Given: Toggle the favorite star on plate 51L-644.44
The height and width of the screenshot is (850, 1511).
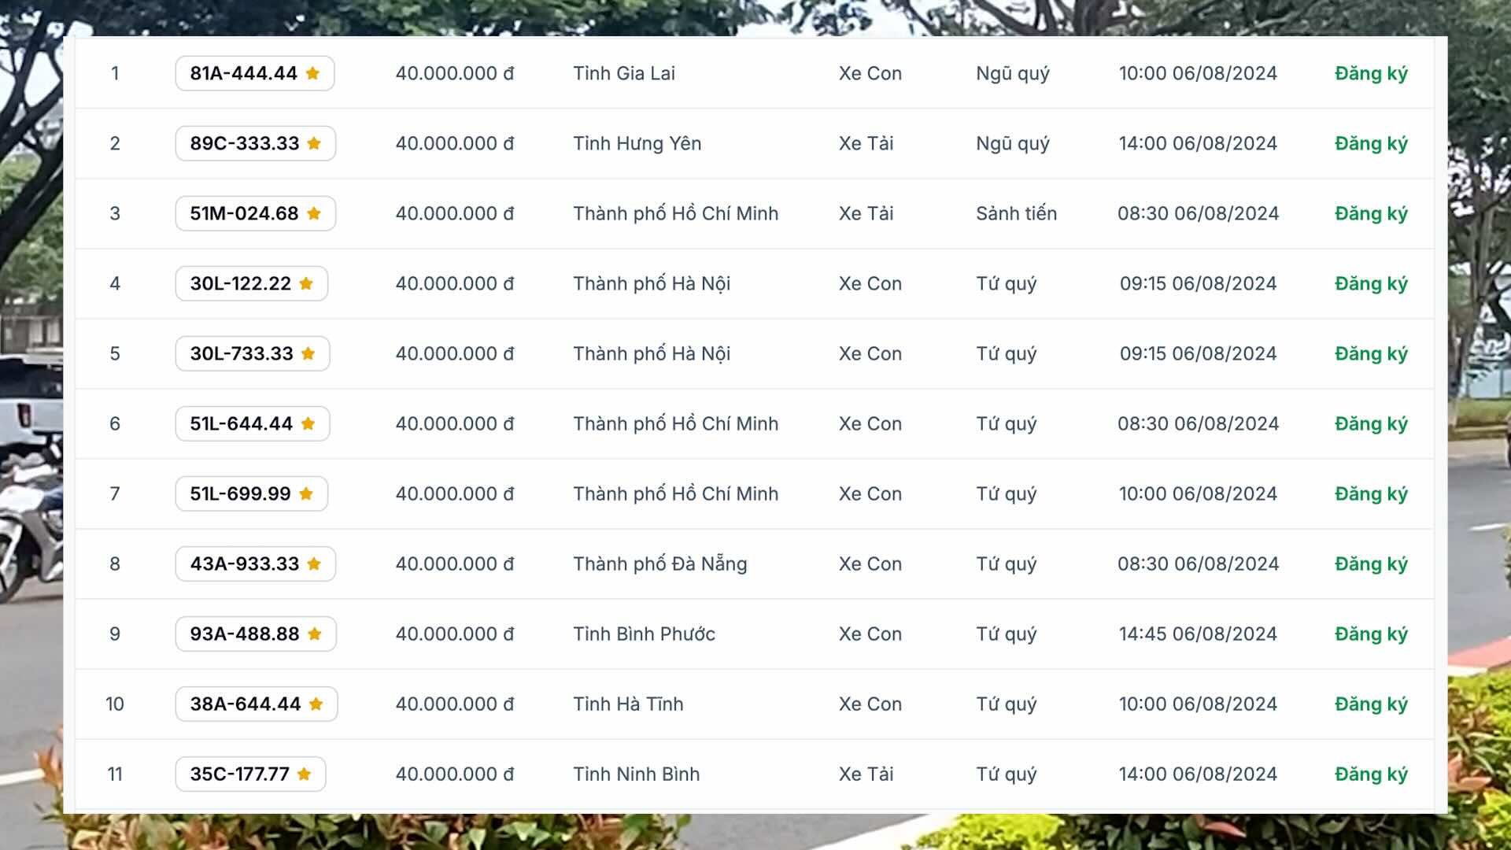Looking at the screenshot, I should tap(306, 423).
